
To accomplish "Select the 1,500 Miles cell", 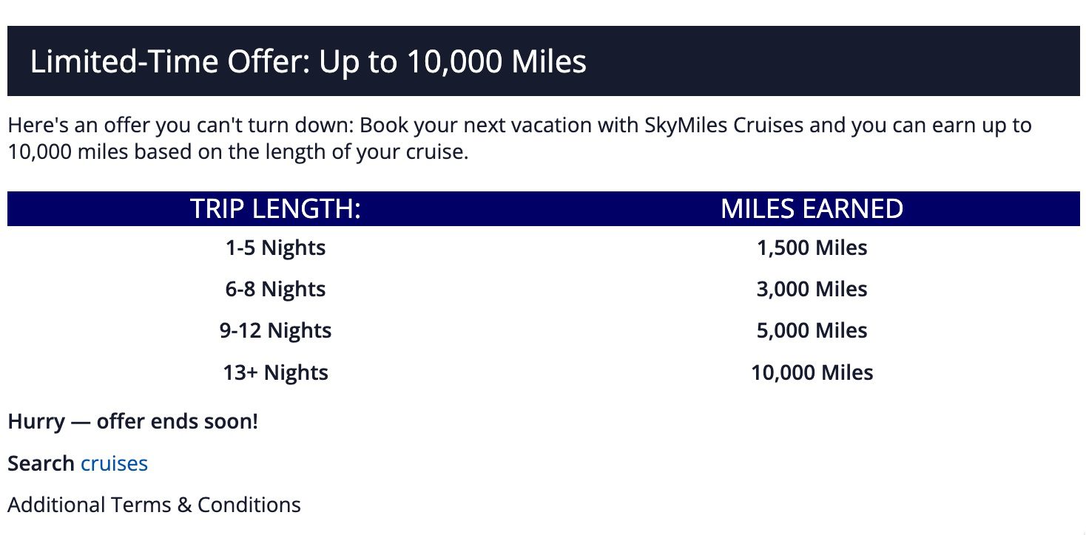I will pyautogui.click(x=812, y=248).
